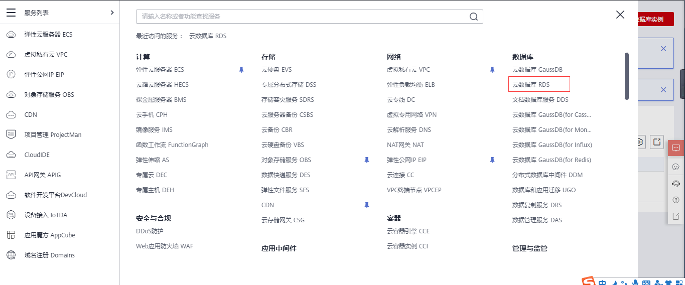The width and height of the screenshot is (685, 285).
Task: Select 镜像服务 IMS
Action: [154, 130]
